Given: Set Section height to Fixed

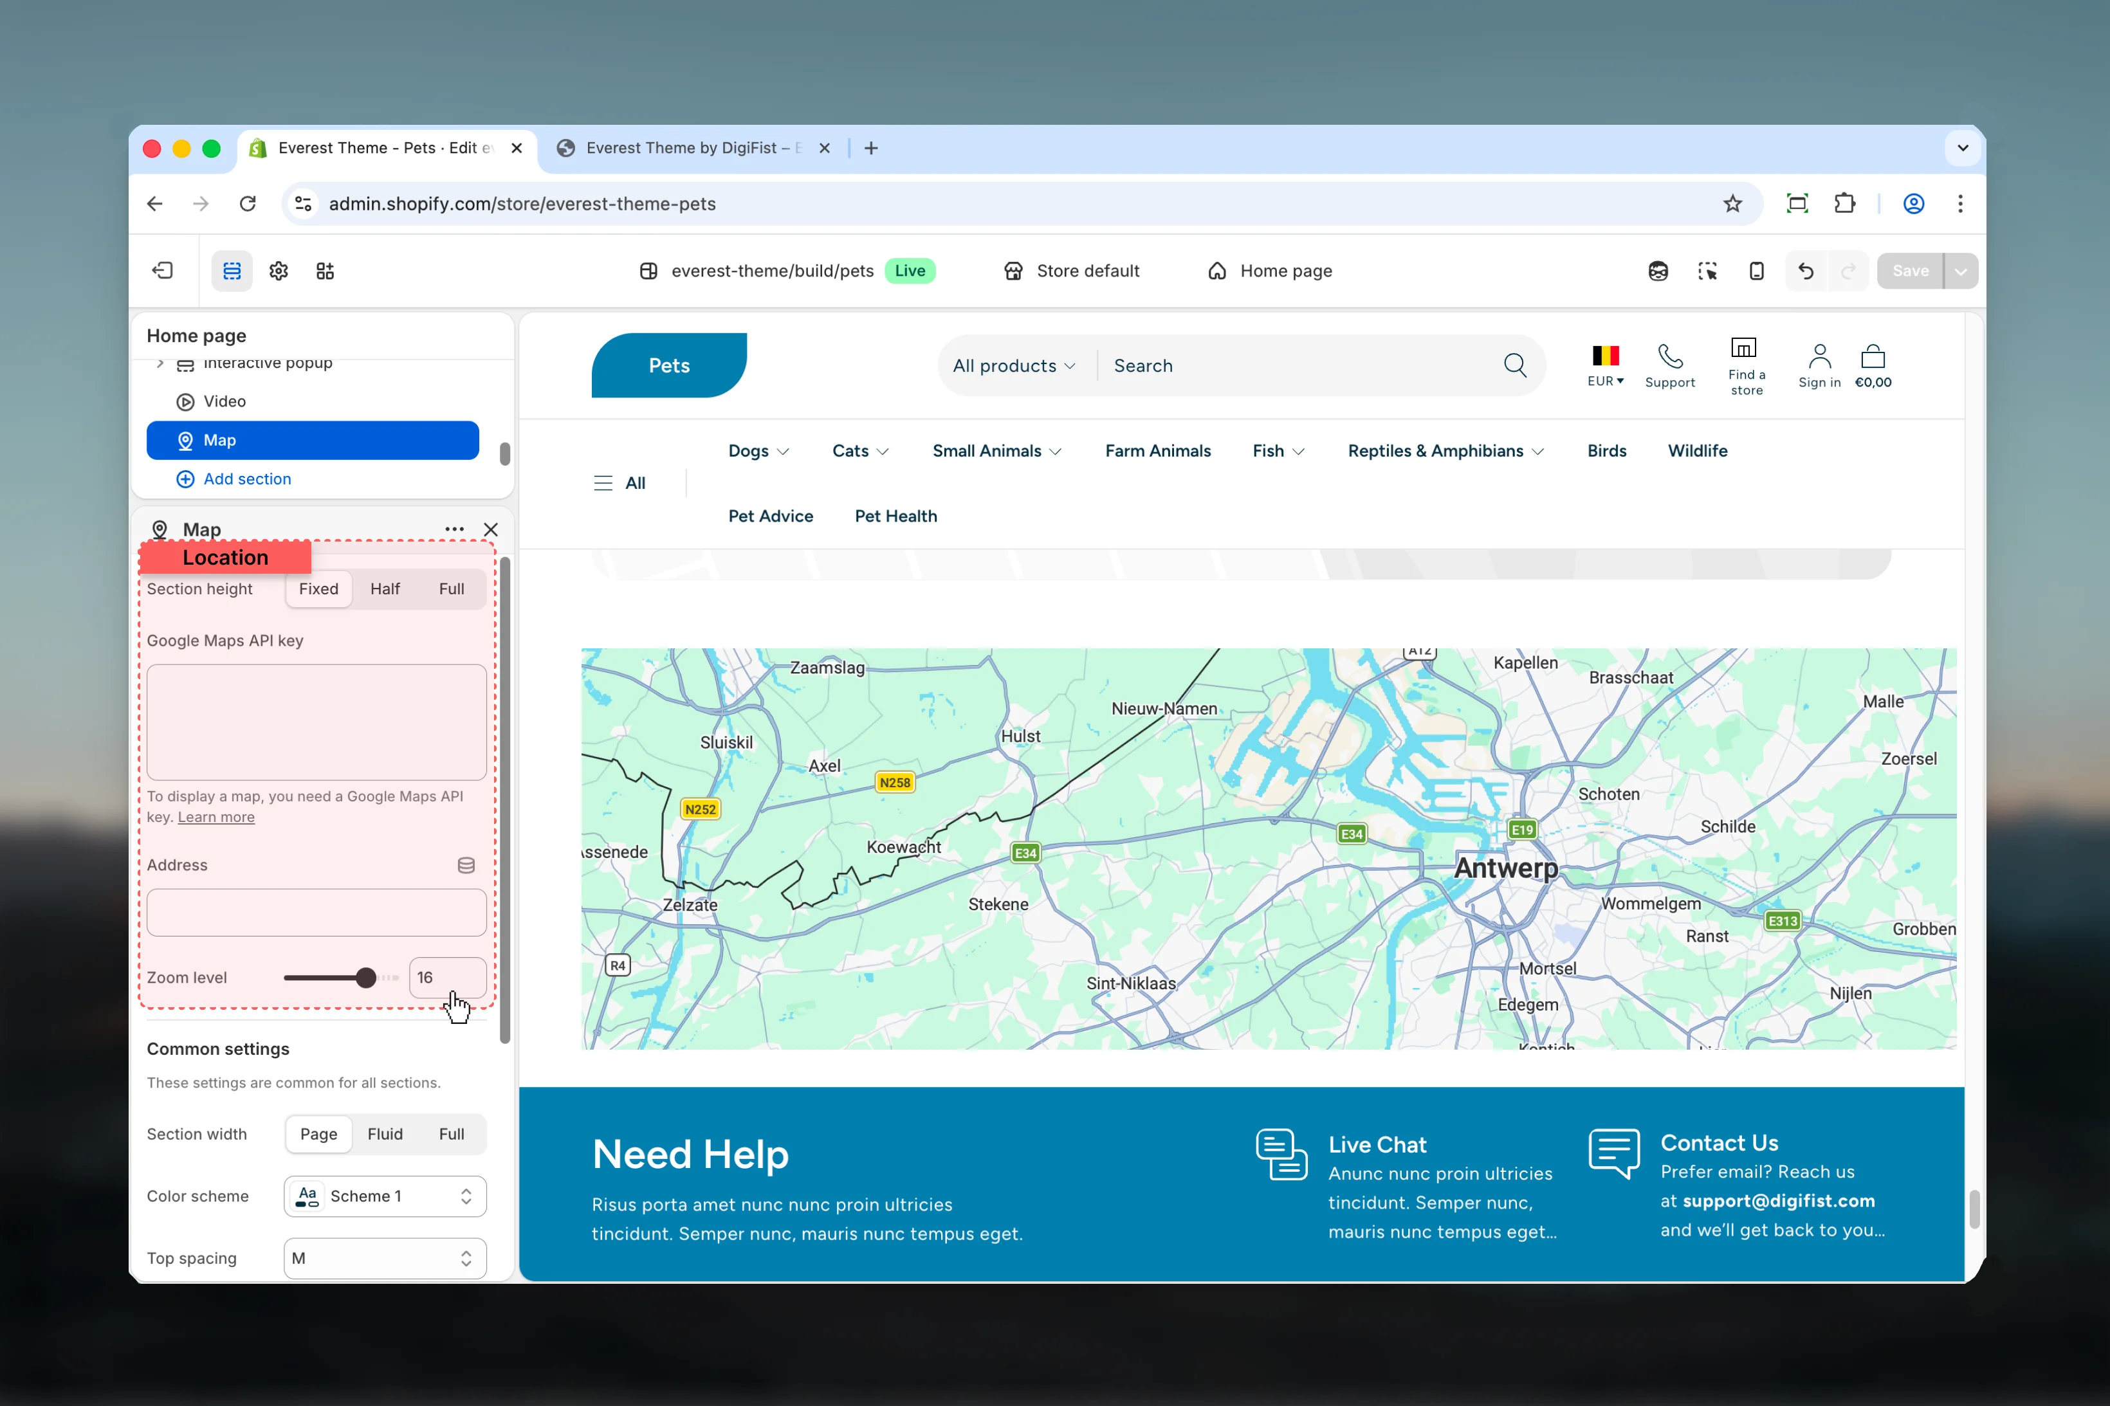Looking at the screenshot, I should pyautogui.click(x=318, y=589).
